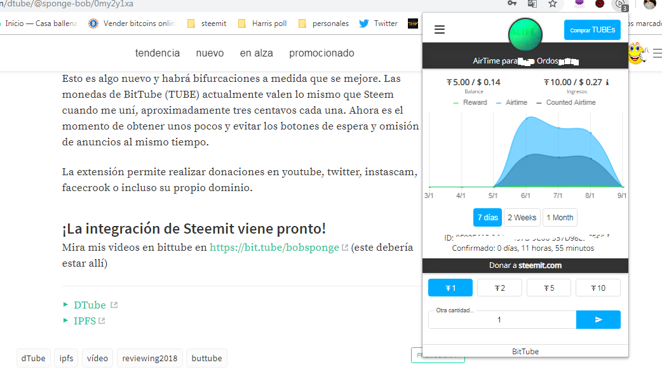Open the en alza tab

(256, 53)
